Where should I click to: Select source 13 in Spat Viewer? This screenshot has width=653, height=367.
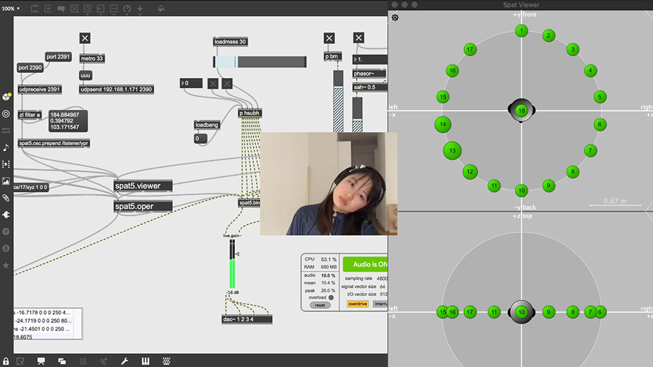point(453,151)
